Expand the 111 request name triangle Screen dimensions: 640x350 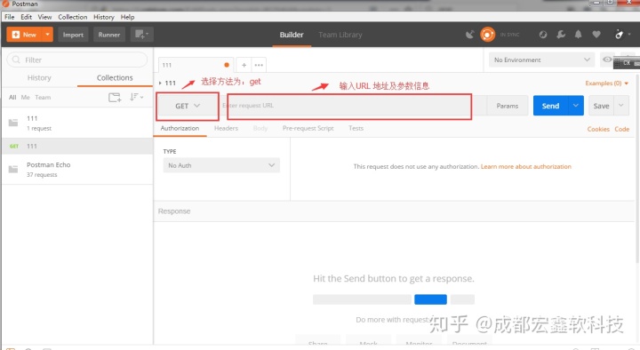click(160, 83)
